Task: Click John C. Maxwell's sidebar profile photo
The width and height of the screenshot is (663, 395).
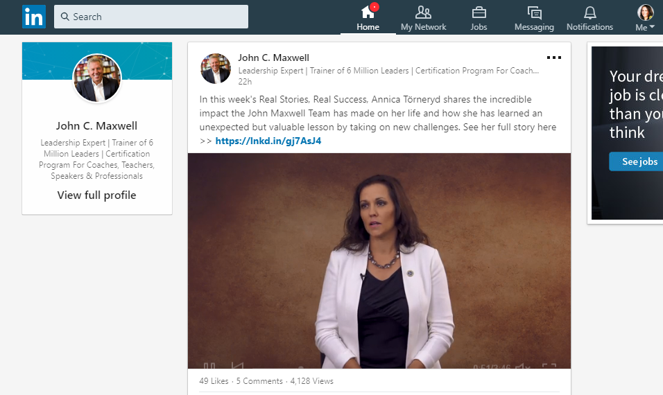Action: (x=97, y=78)
